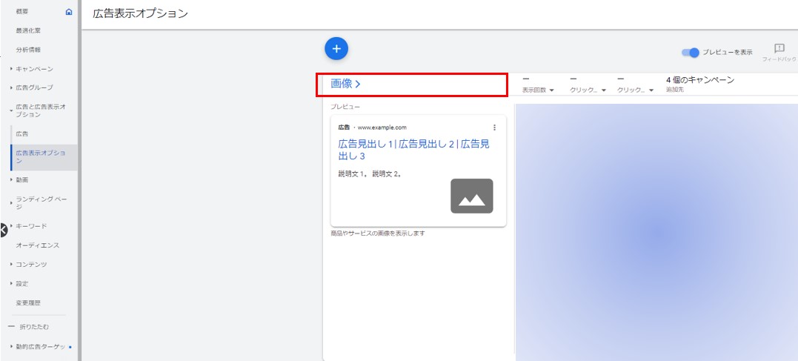Screen dimensions: 798x361
Task: Click the image placeholder in ad preview
Action: [472, 196]
